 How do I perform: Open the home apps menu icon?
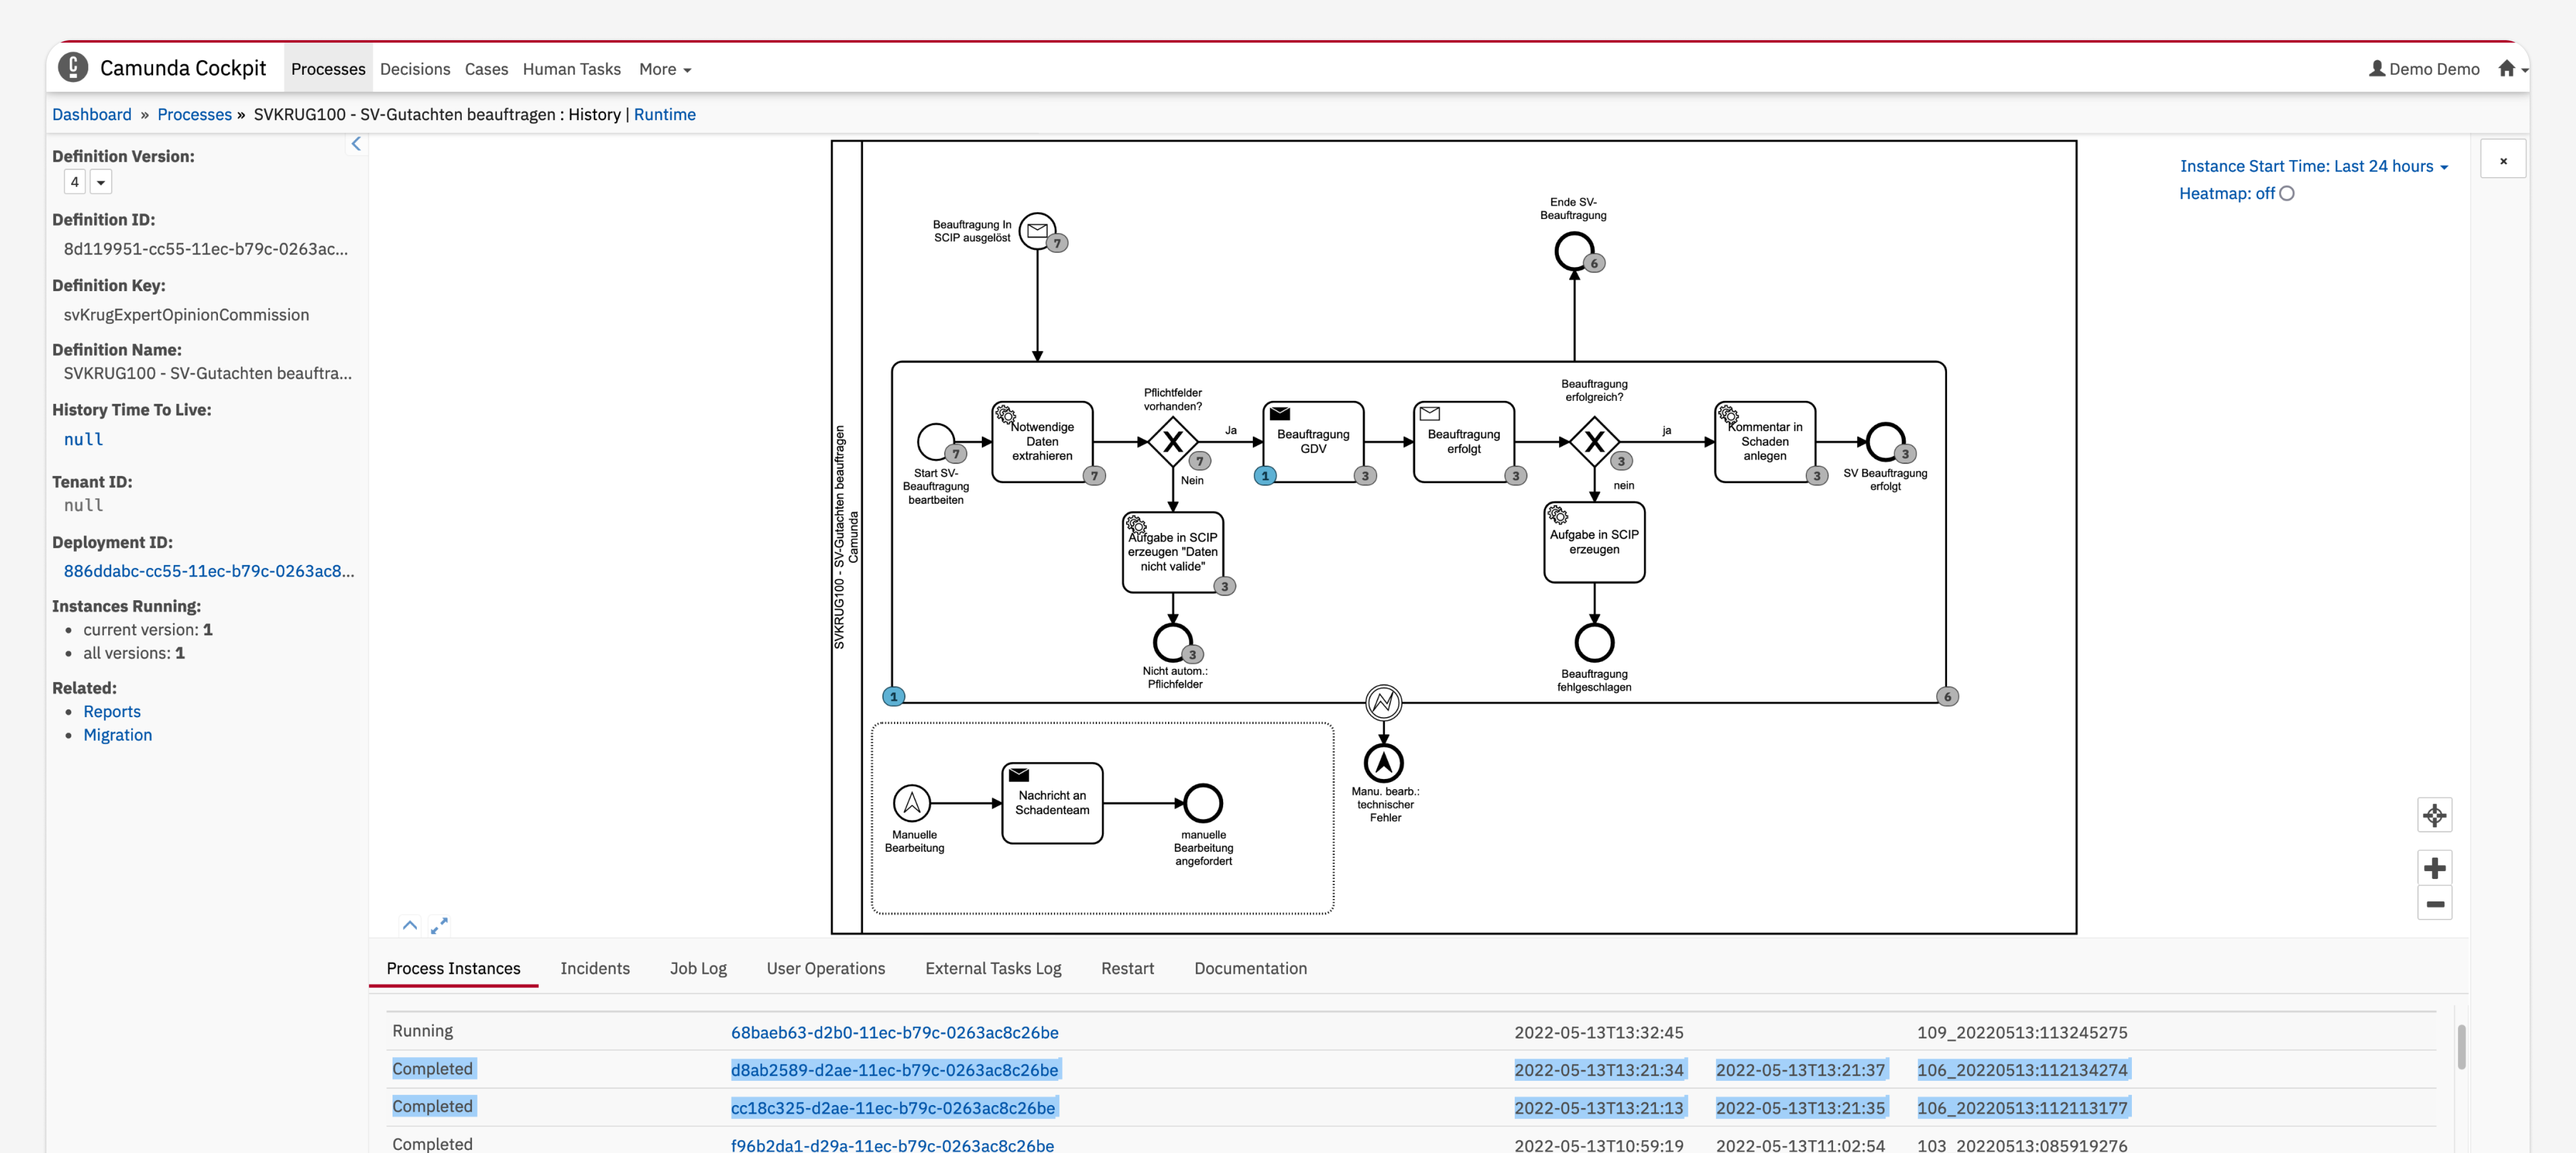[2512, 69]
